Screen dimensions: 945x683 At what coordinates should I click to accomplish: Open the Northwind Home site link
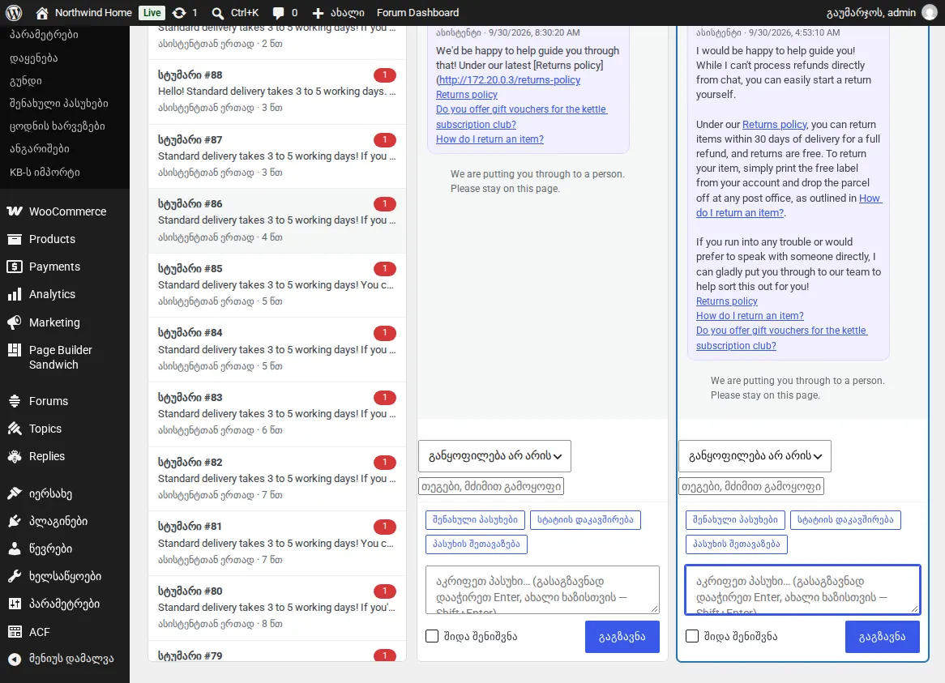[x=83, y=13]
